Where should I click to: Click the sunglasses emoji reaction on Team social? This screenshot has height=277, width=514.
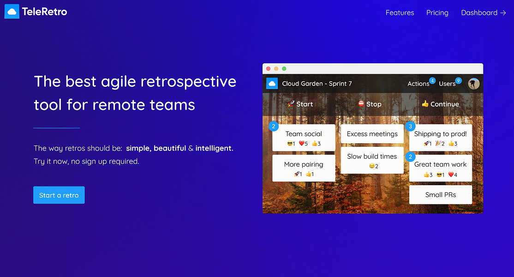click(x=291, y=144)
